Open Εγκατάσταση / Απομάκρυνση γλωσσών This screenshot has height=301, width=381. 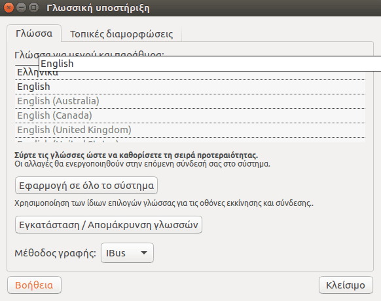point(109,224)
